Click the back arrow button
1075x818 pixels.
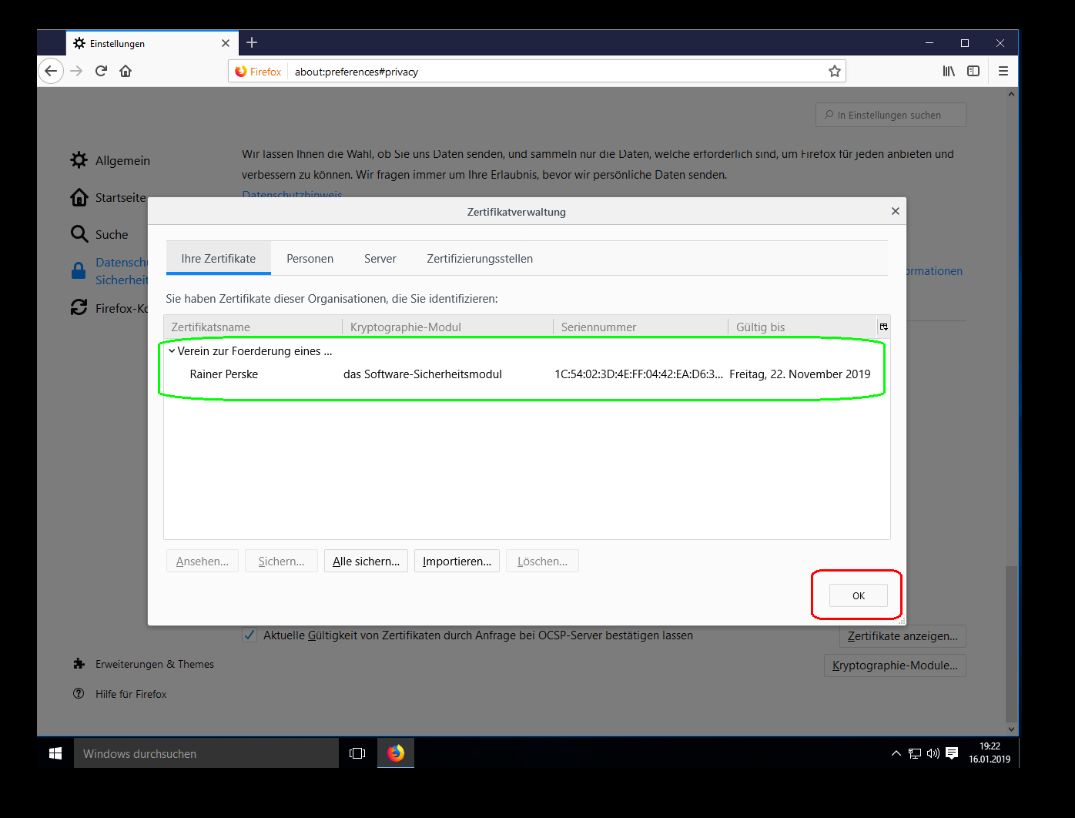tap(51, 71)
